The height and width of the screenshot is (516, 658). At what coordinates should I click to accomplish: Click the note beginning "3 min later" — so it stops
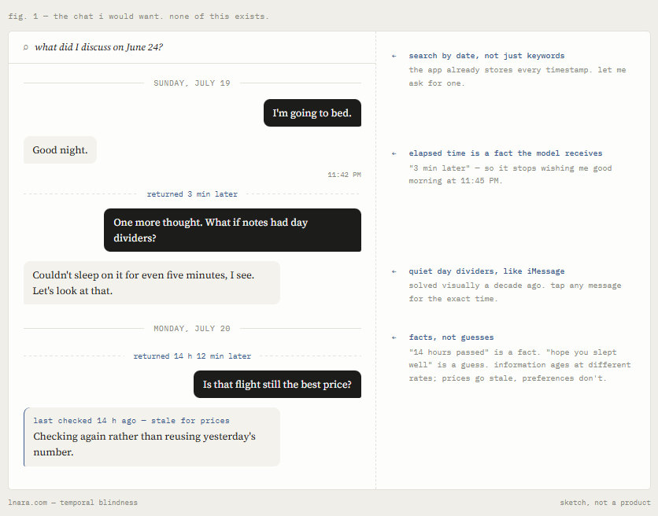(x=510, y=175)
